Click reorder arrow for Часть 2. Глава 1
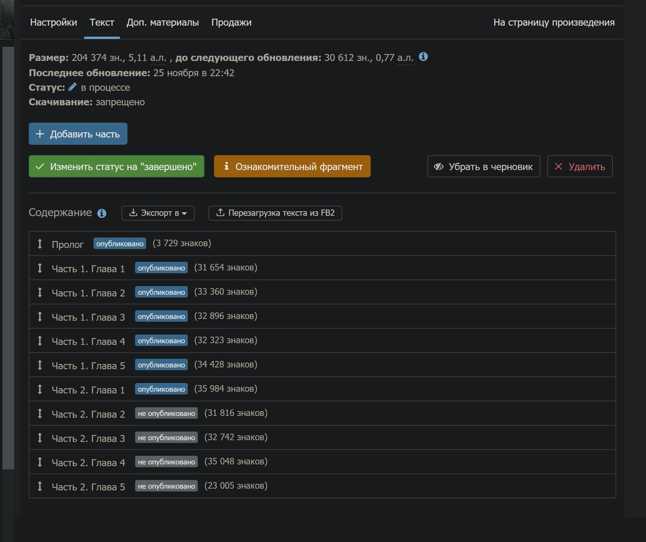Image resolution: width=646 pixels, height=542 pixels. [x=40, y=389]
